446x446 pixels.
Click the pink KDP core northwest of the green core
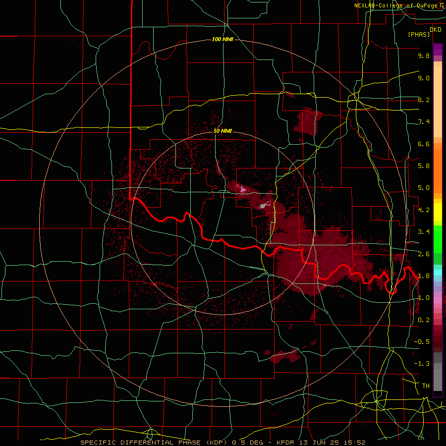[242, 189]
